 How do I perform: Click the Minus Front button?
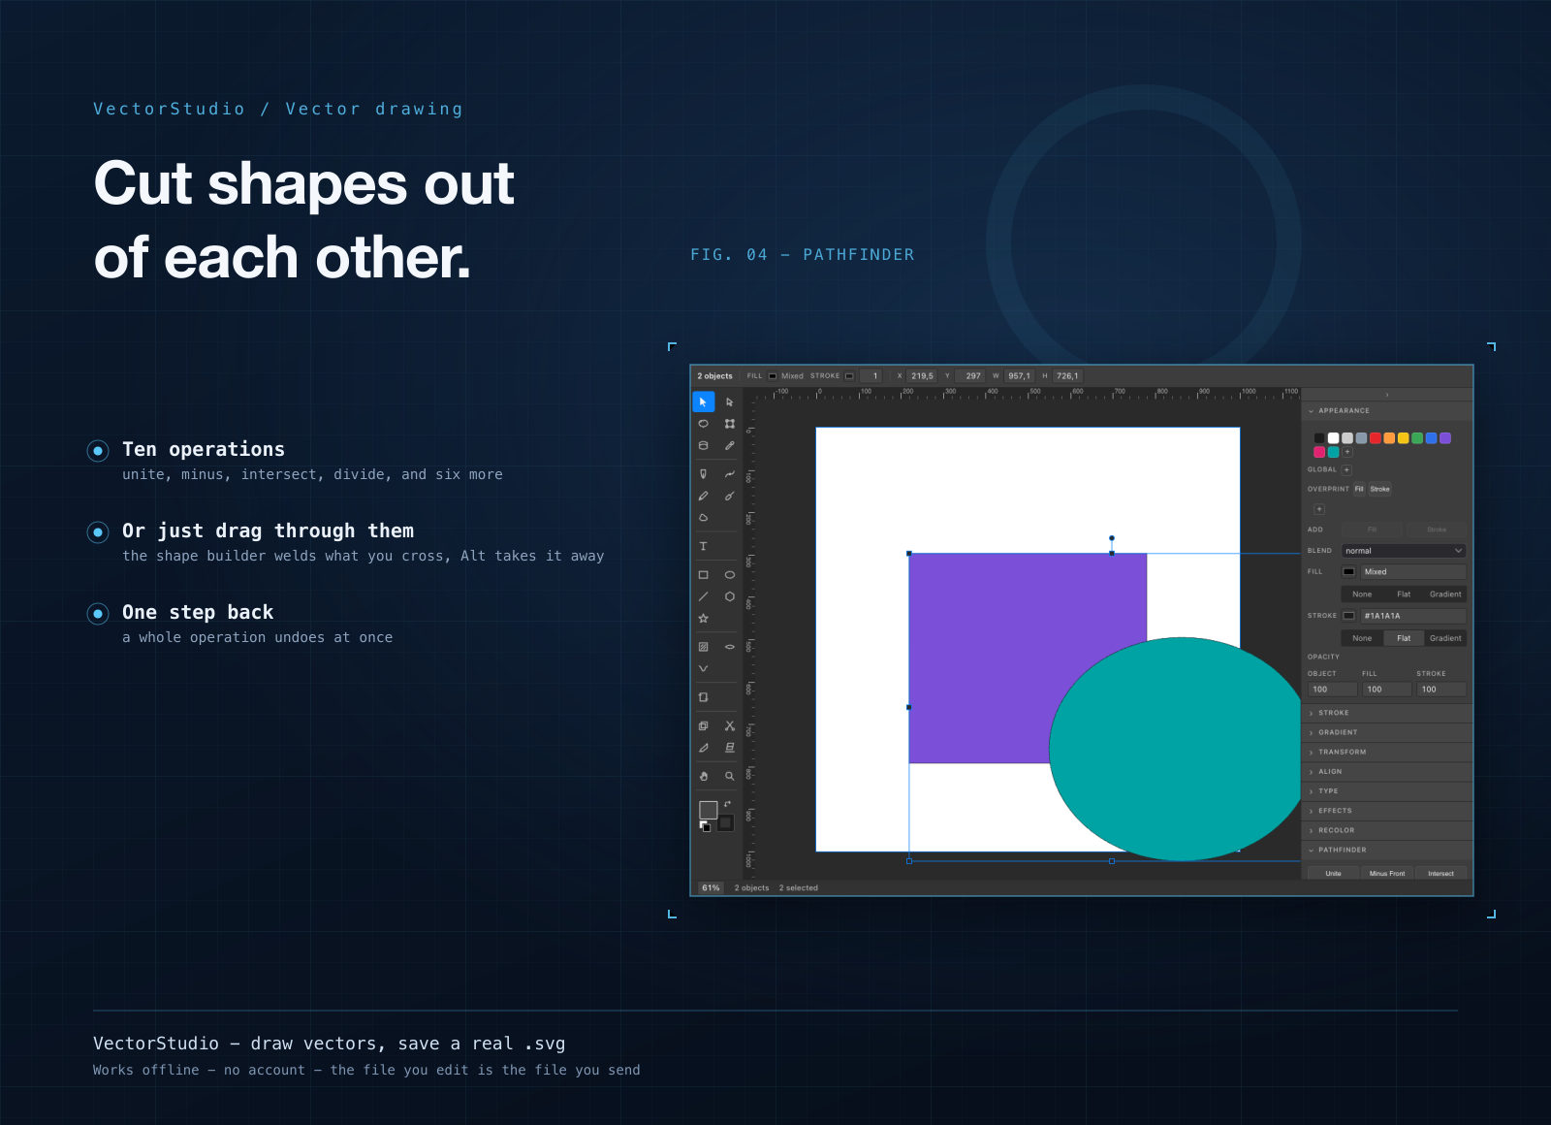(1387, 874)
